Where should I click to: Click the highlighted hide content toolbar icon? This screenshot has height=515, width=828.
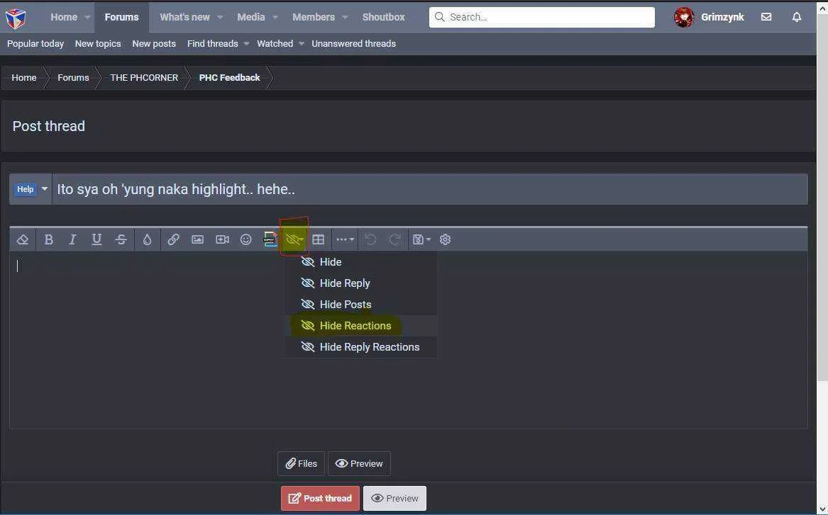(294, 240)
